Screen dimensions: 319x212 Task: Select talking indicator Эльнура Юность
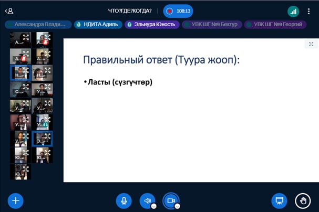coord(152,24)
